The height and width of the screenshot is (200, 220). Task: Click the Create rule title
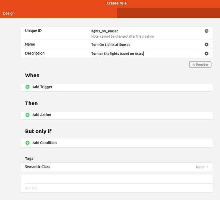(x=116, y=3)
